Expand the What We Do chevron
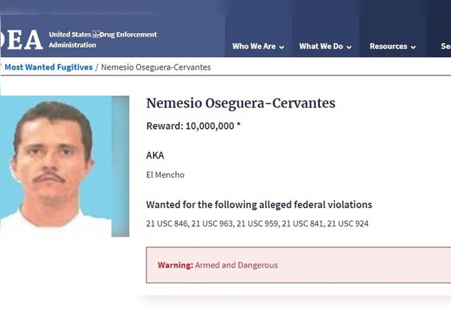This screenshot has width=451, height=310. click(349, 47)
